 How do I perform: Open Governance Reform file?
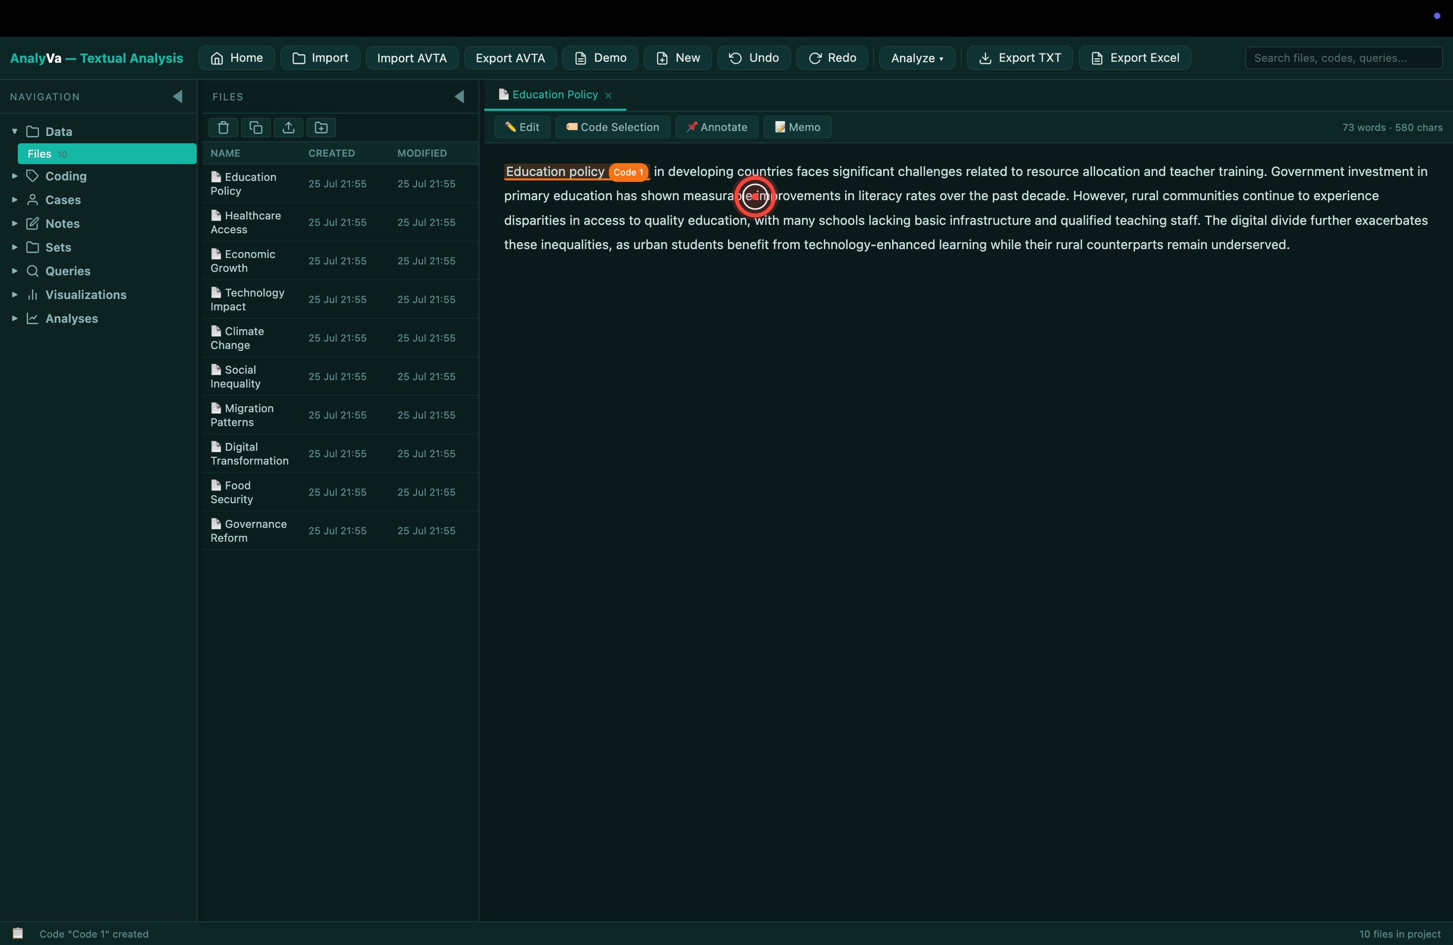coord(341,530)
